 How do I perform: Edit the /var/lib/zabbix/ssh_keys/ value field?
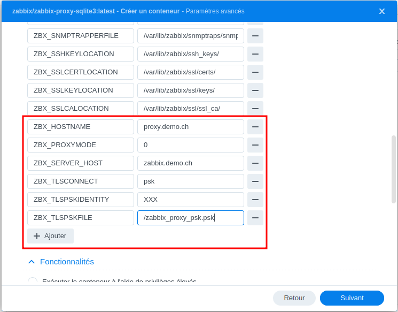pos(191,54)
